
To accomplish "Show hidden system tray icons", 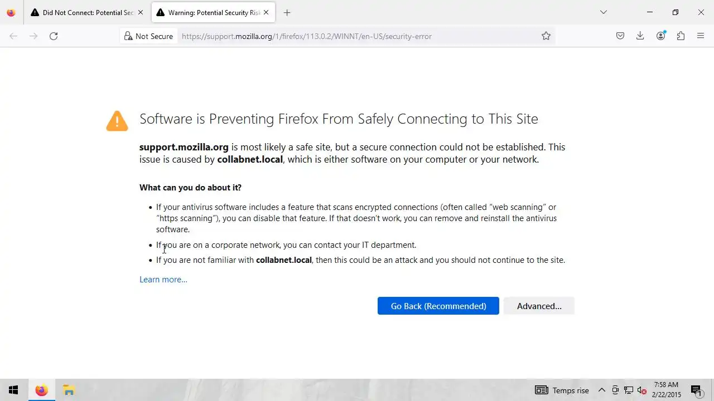I will [602, 390].
